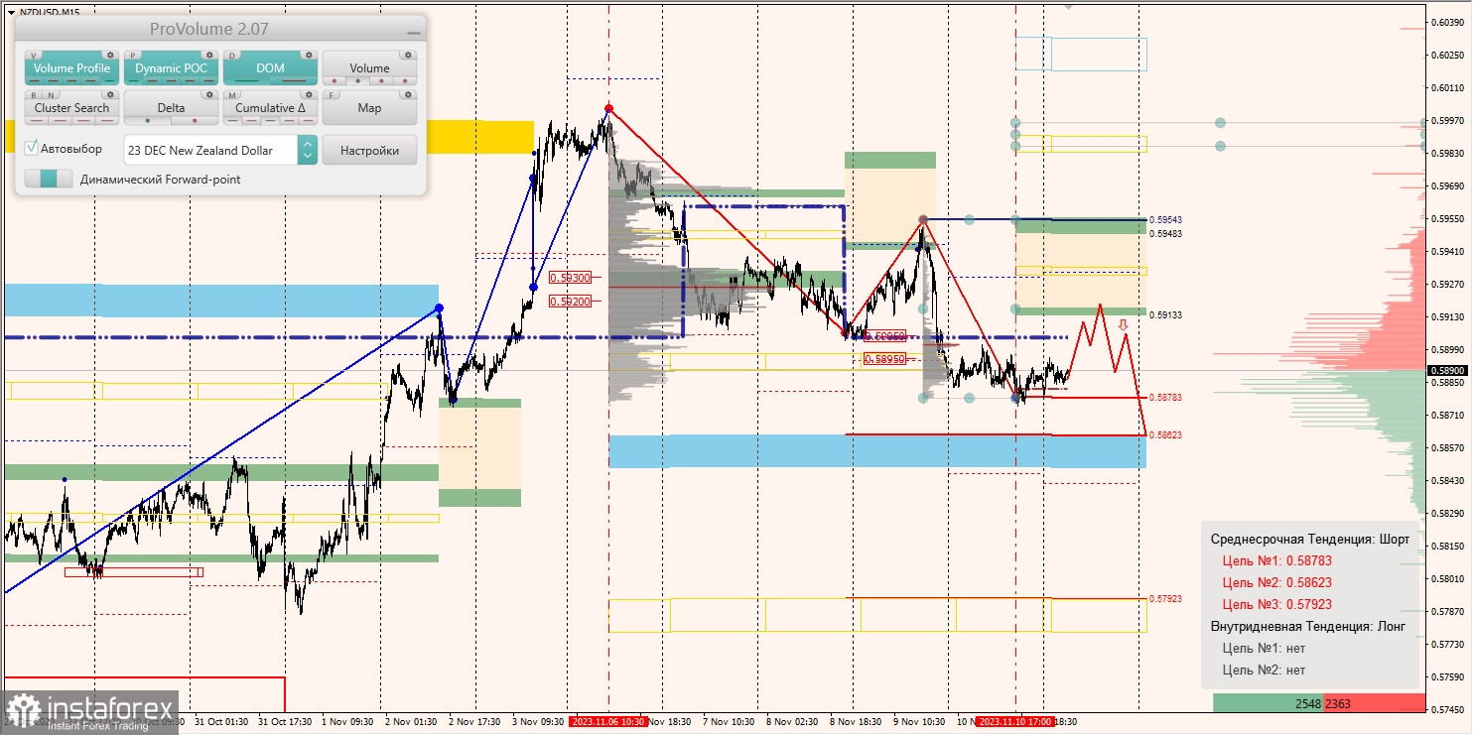
Task: Open Настройки settings
Action: pyautogui.click(x=369, y=150)
